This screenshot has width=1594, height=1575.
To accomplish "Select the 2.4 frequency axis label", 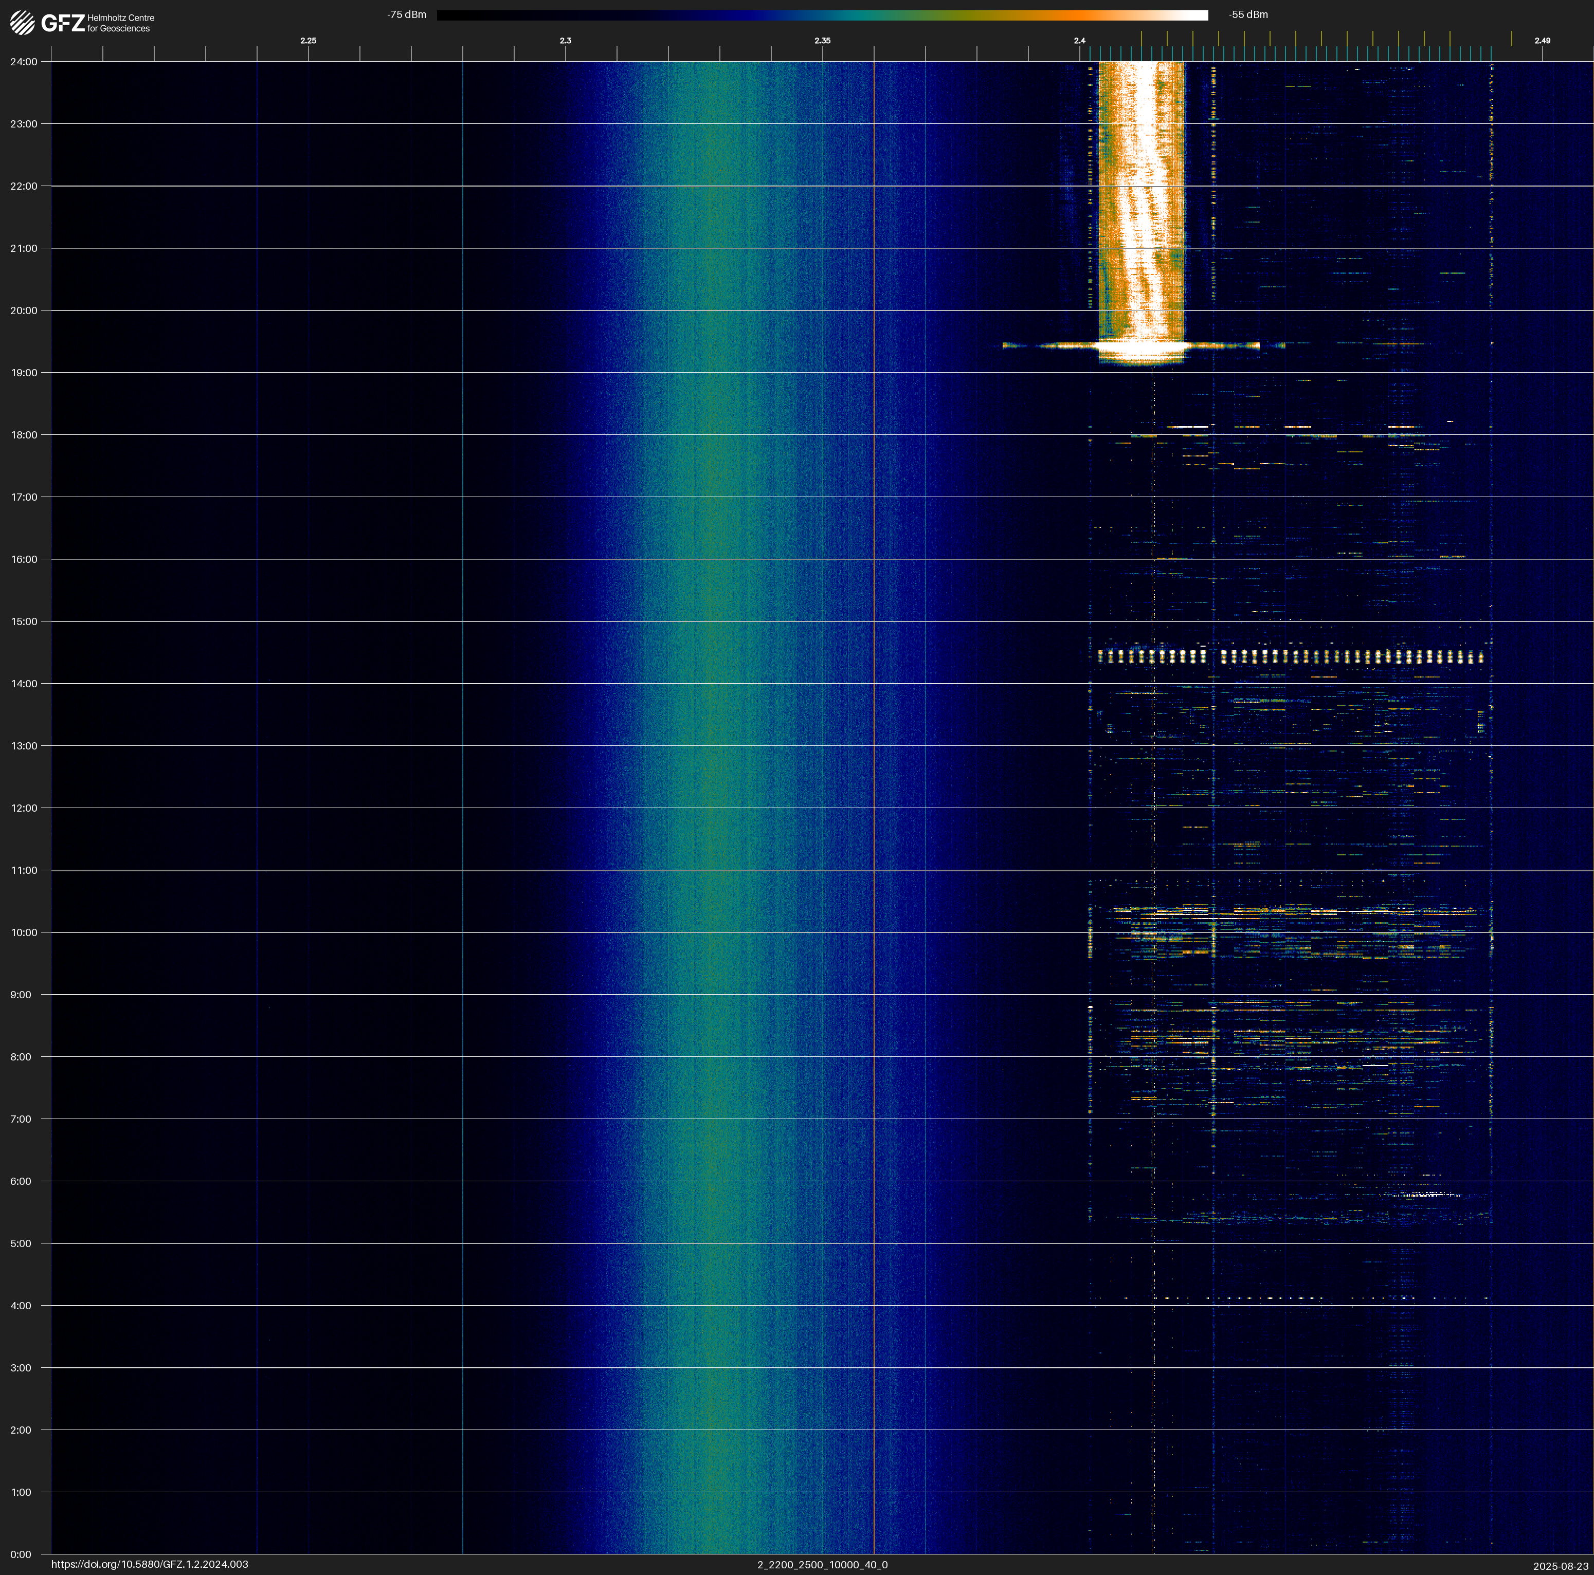I will pyautogui.click(x=1079, y=41).
